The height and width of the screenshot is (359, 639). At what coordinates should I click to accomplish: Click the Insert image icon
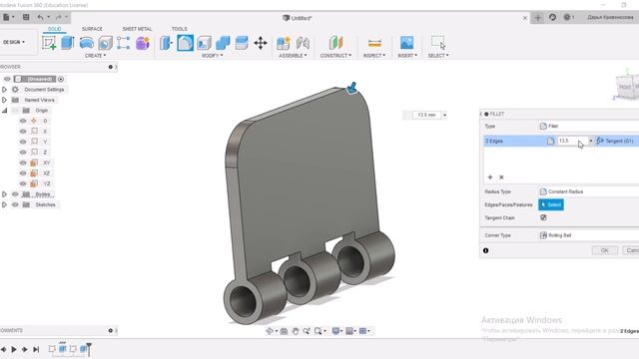point(406,43)
